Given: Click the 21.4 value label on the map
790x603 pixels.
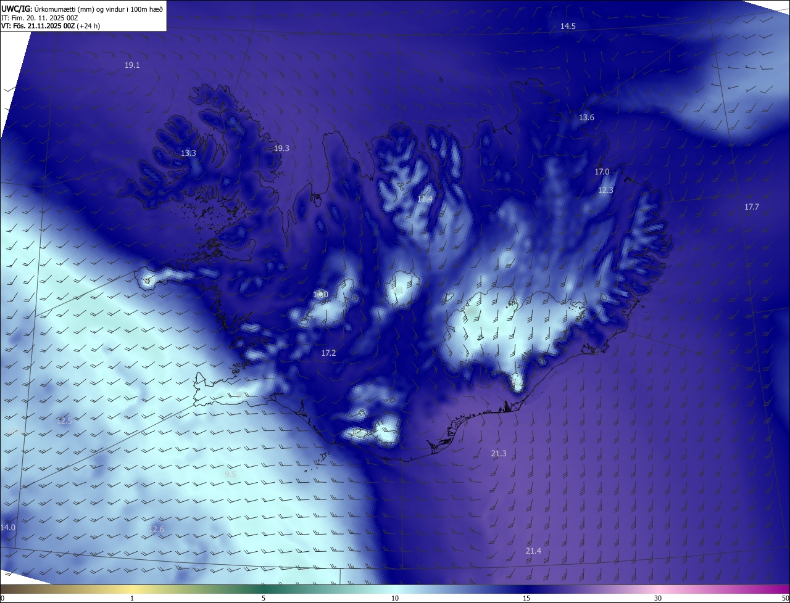Looking at the screenshot, I should pyautogui.click(x=533, y=551).
